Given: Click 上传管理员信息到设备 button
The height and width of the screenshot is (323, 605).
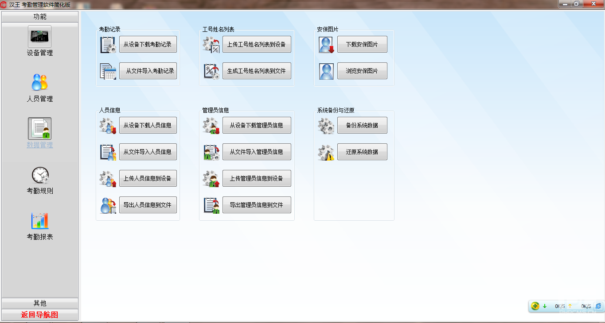Looking at the screenshot, I should [x=257, y=178].
